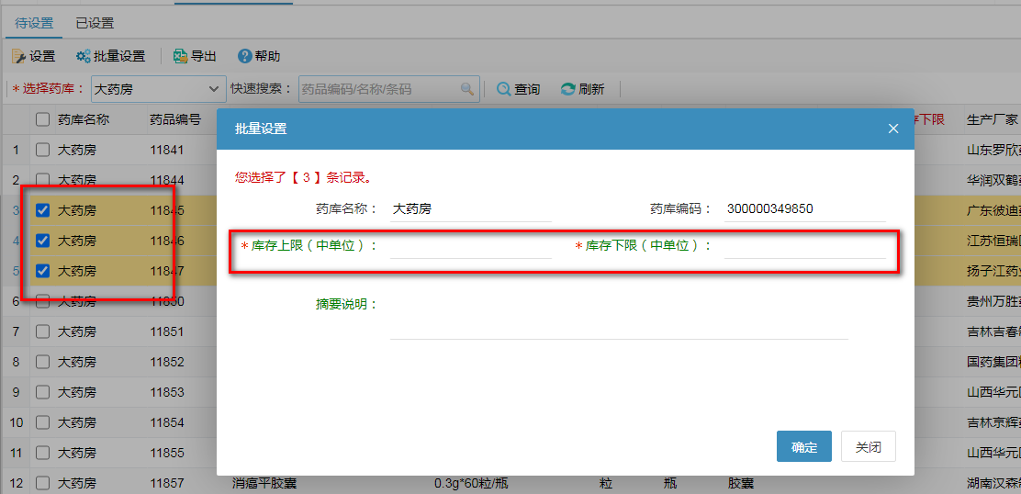The image size is (1021, 494).
Task: Click 华润双鹤 manufacturer cell
Action: click(993, 180)
